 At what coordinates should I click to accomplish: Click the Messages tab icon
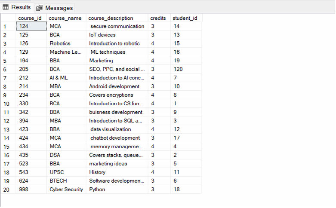tap(40, 8)
